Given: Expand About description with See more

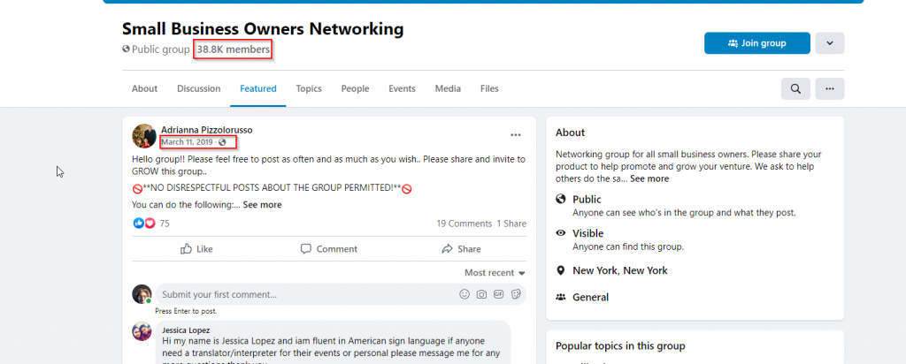Looking at the screenshot, I should [649, 178].
